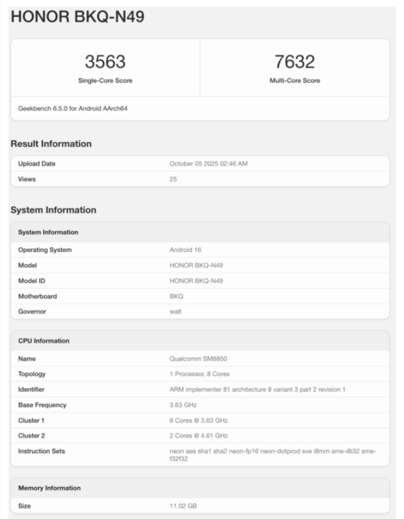The width and height of the screenshot is (404, 519).
Task: Select the views count 25
Action: [x=174, y=179]
